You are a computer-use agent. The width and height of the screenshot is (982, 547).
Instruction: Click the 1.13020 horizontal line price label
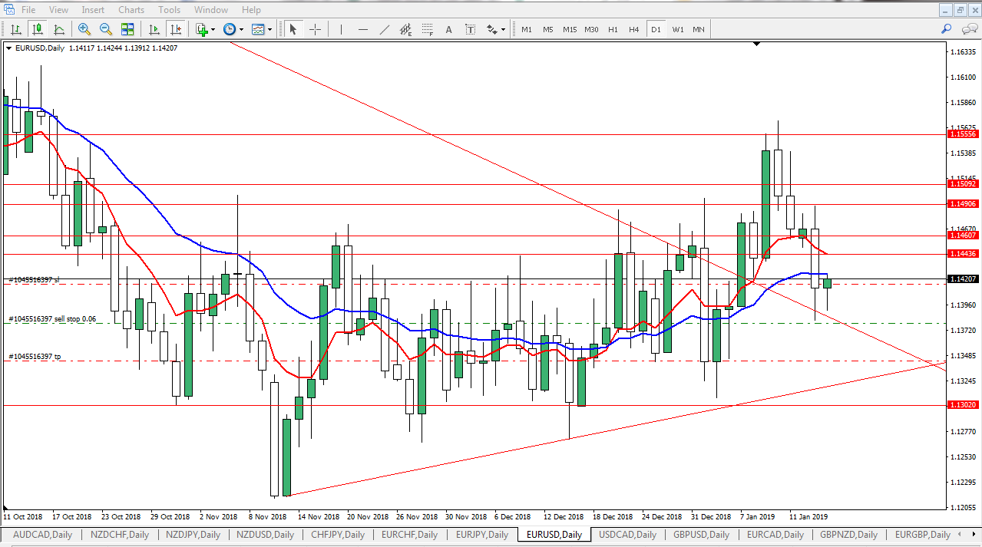(x=963, y=405)
